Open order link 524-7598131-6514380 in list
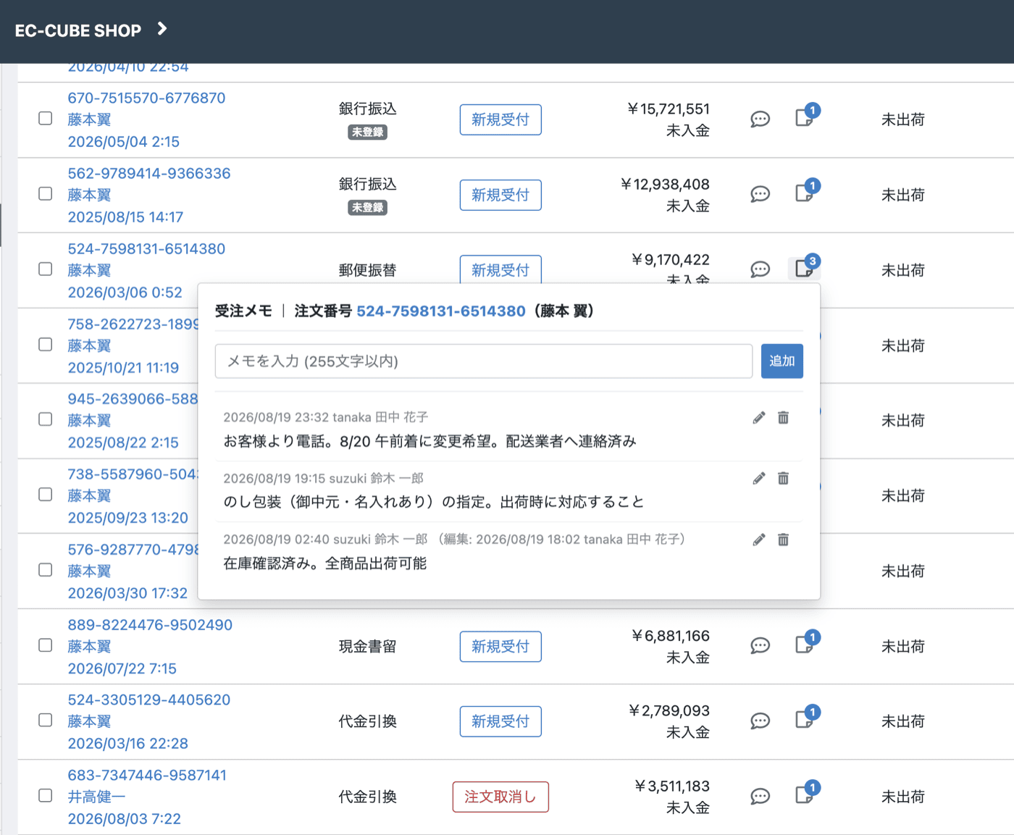 [146, 249]
